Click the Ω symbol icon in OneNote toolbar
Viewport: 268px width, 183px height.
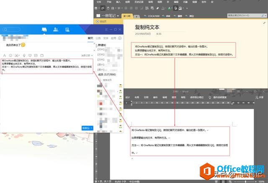[x=113, y=8]
